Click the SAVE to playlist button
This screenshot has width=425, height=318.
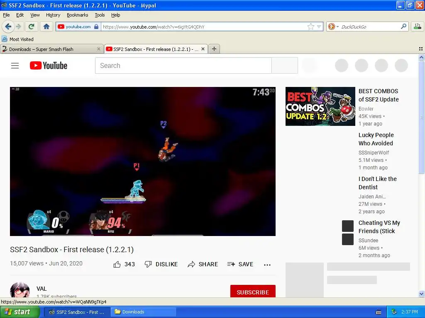[x=240, y=264]
